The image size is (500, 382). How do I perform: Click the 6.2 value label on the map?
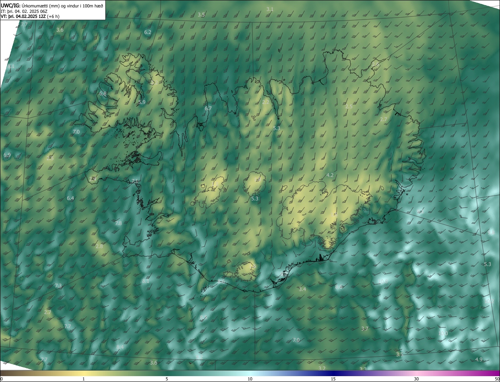148,32
